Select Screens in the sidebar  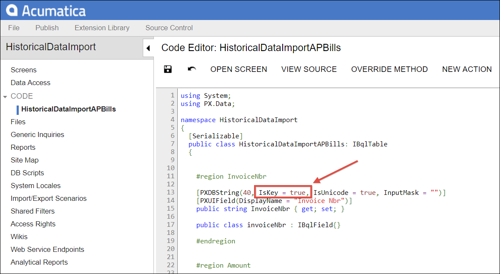tap(23, 70)
